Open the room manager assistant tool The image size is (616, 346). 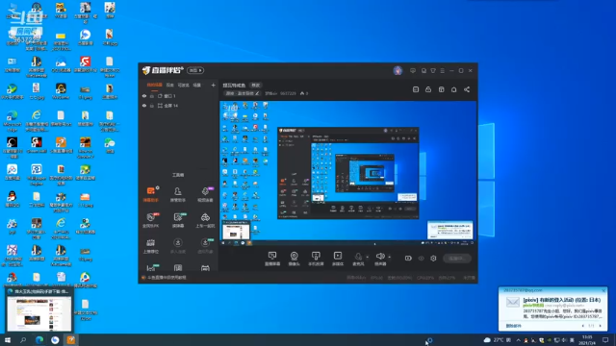pos(177,194)
